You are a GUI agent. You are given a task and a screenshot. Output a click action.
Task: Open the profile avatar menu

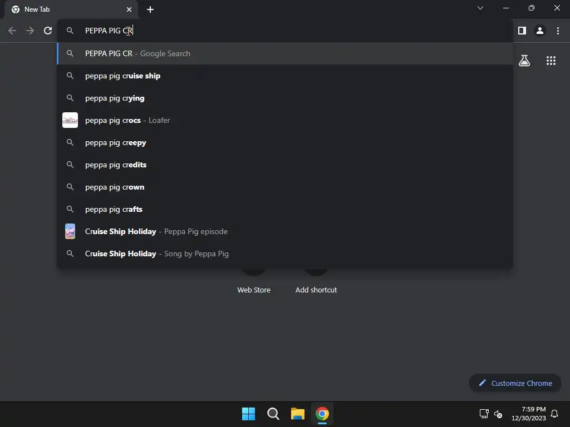pyautogui.click(x=540, y=31)
